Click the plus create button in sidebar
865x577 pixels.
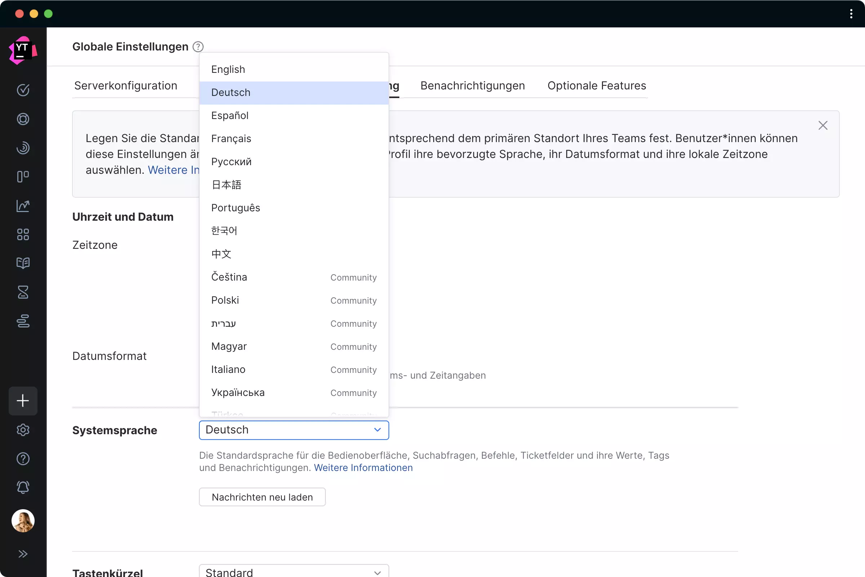click(x=23, y=401)
